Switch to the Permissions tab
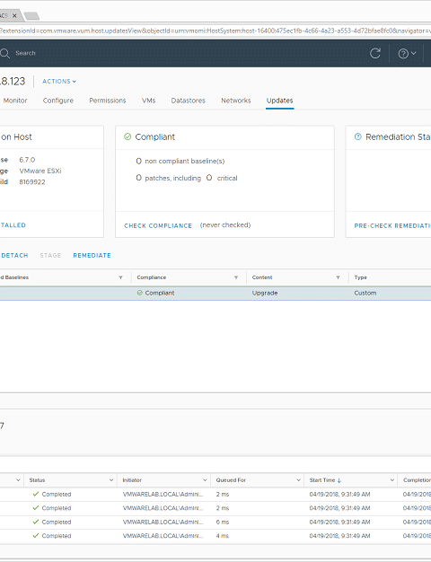Screen dimensions: 431x562 [108, 101]
